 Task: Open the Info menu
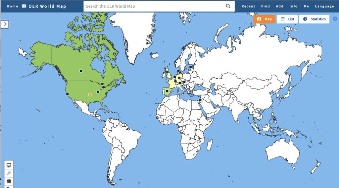tap(293, 6)
